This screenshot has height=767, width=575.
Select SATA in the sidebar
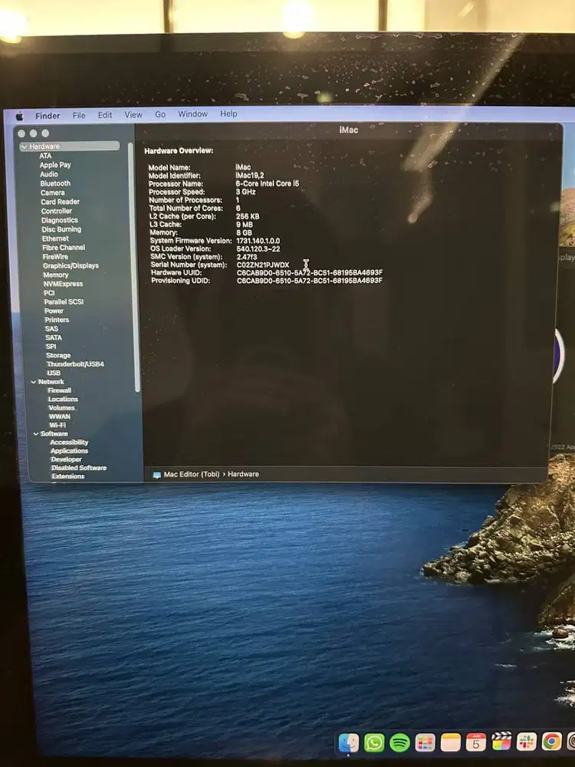pyautogui.click(x=54, y=337)
